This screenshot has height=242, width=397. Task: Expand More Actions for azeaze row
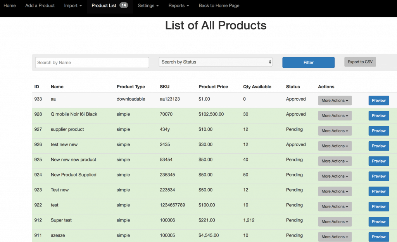[x=335, y=237]
